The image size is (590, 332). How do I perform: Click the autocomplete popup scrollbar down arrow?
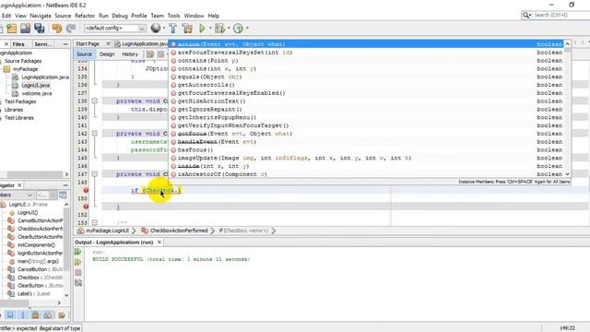pos(568,174)
